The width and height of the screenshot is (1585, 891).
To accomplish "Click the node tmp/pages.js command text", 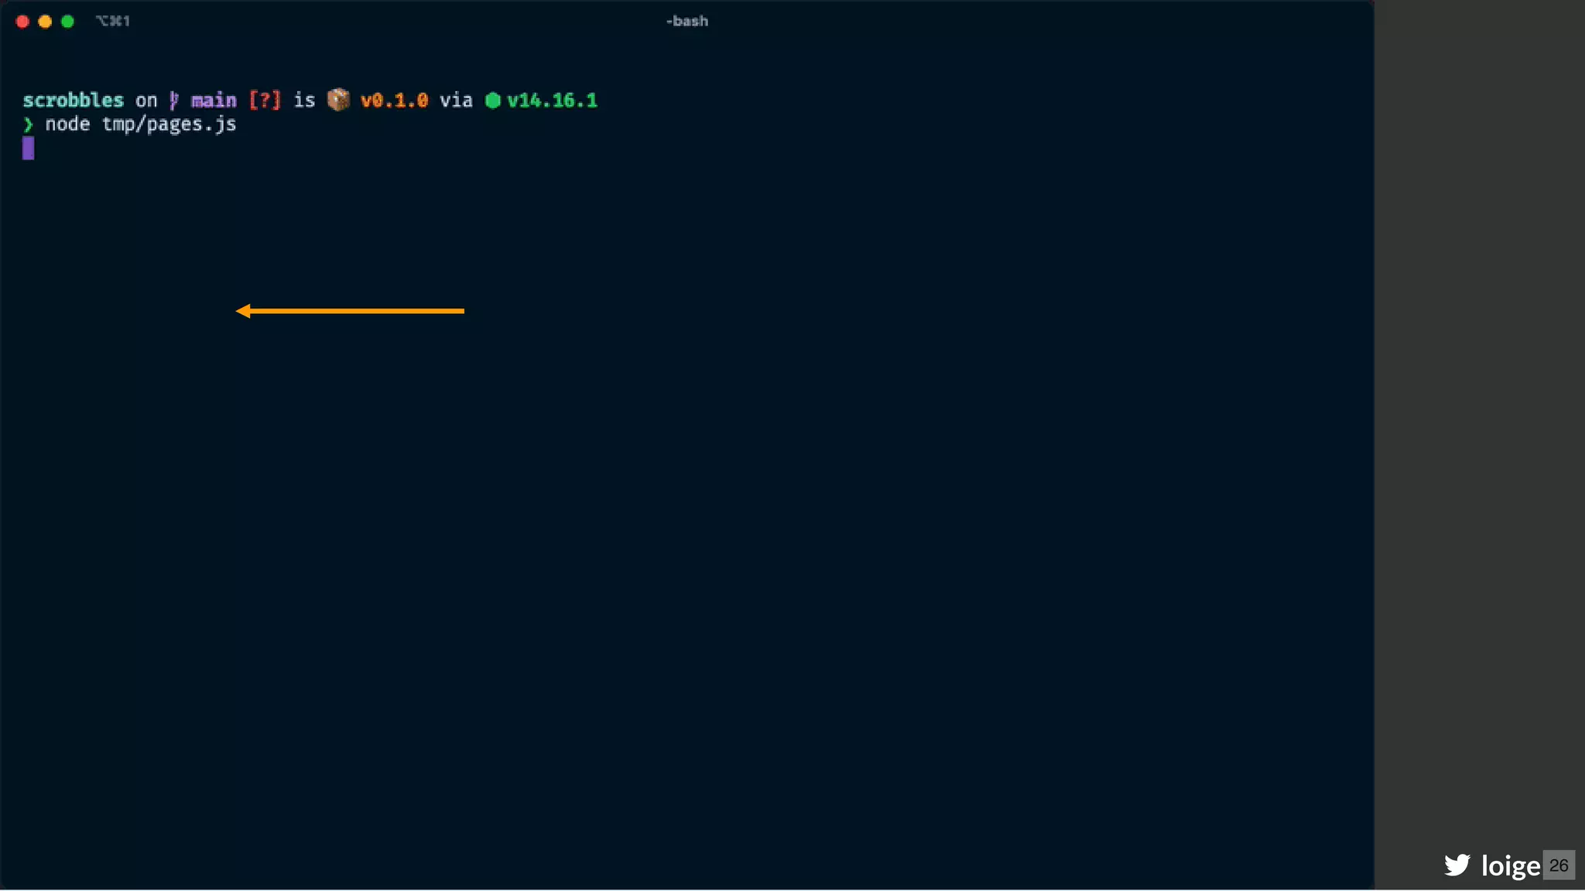I will coord(141,125).
